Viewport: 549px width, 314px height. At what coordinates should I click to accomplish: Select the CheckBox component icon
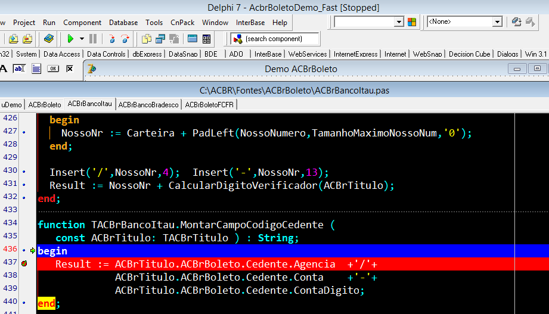(70, 69)
